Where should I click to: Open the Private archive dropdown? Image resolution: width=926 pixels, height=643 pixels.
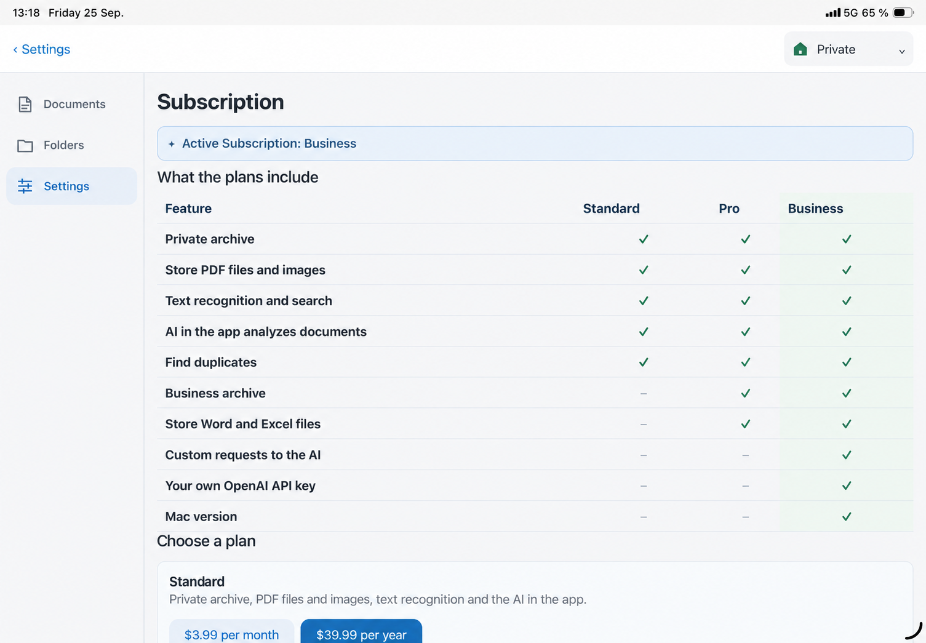[848, 49]
